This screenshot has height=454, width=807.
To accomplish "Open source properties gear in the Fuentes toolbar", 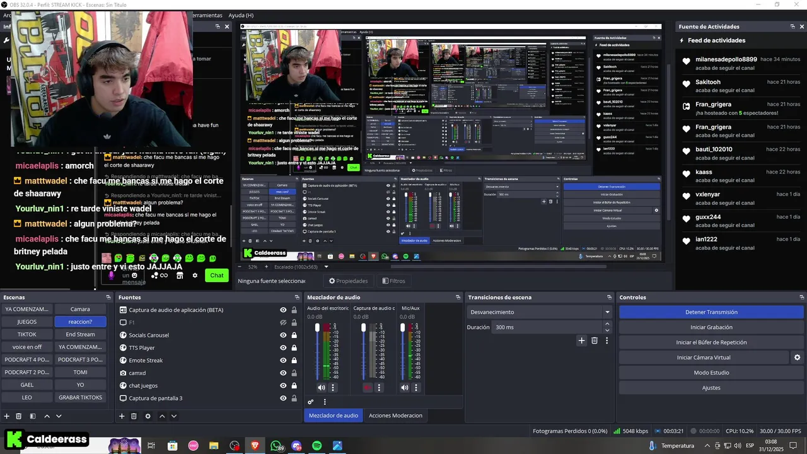I will 148,416.
